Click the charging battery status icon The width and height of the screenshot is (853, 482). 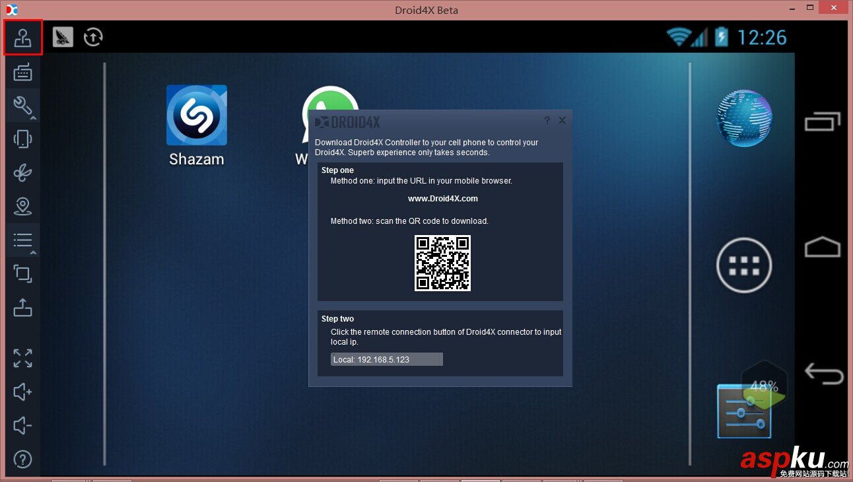coord(721,37)
